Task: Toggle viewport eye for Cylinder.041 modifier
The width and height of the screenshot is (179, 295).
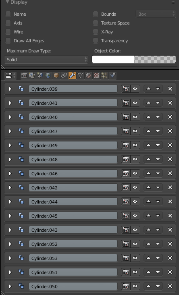Action: click(135, 103)
